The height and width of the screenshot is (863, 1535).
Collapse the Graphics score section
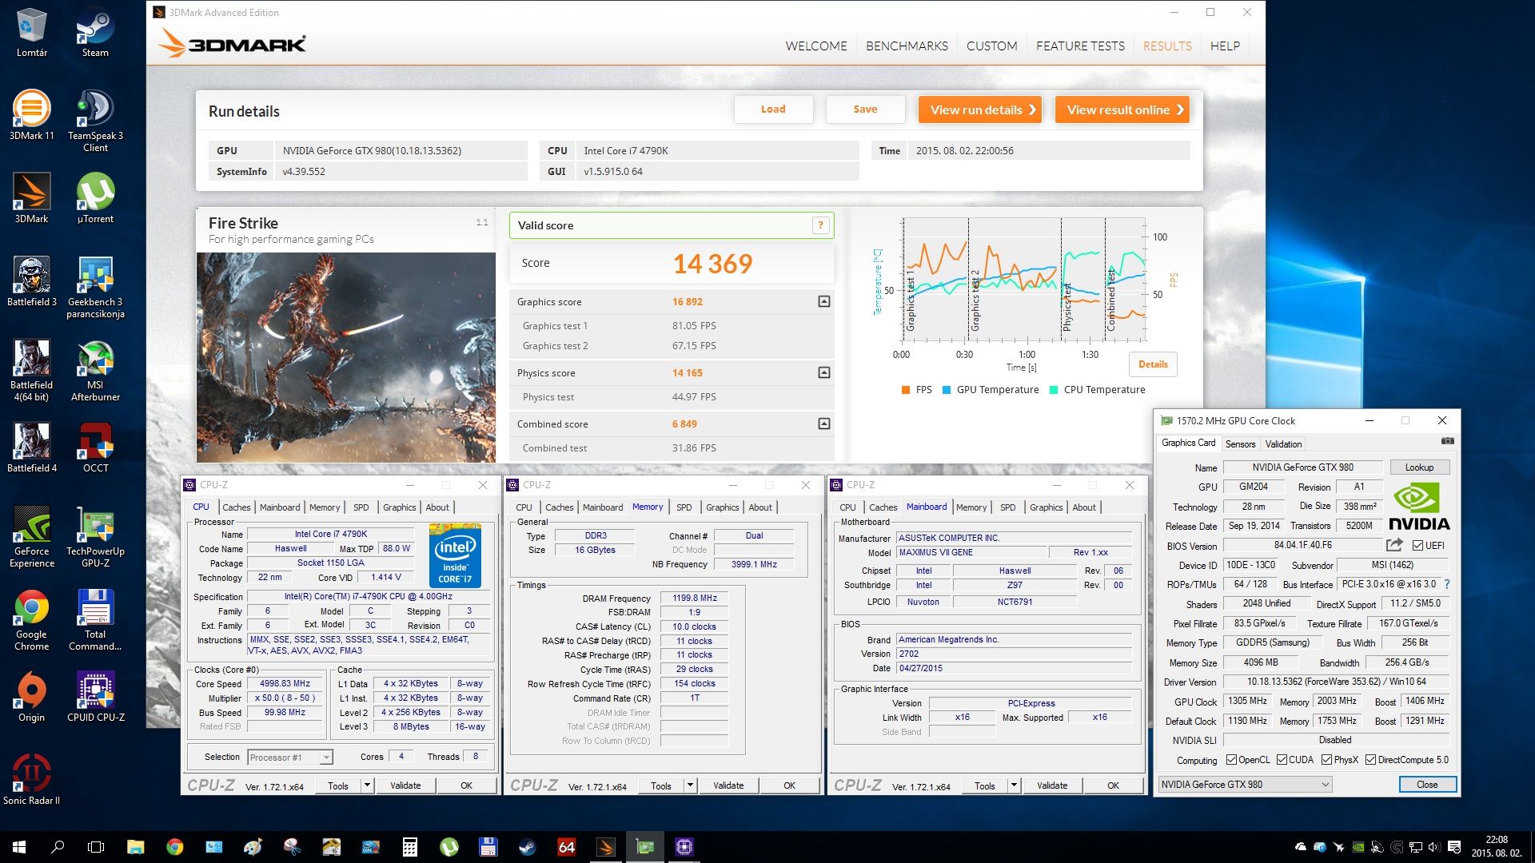pos(823,301)
